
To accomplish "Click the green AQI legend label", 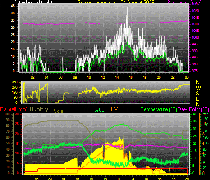I will (100, 110).
